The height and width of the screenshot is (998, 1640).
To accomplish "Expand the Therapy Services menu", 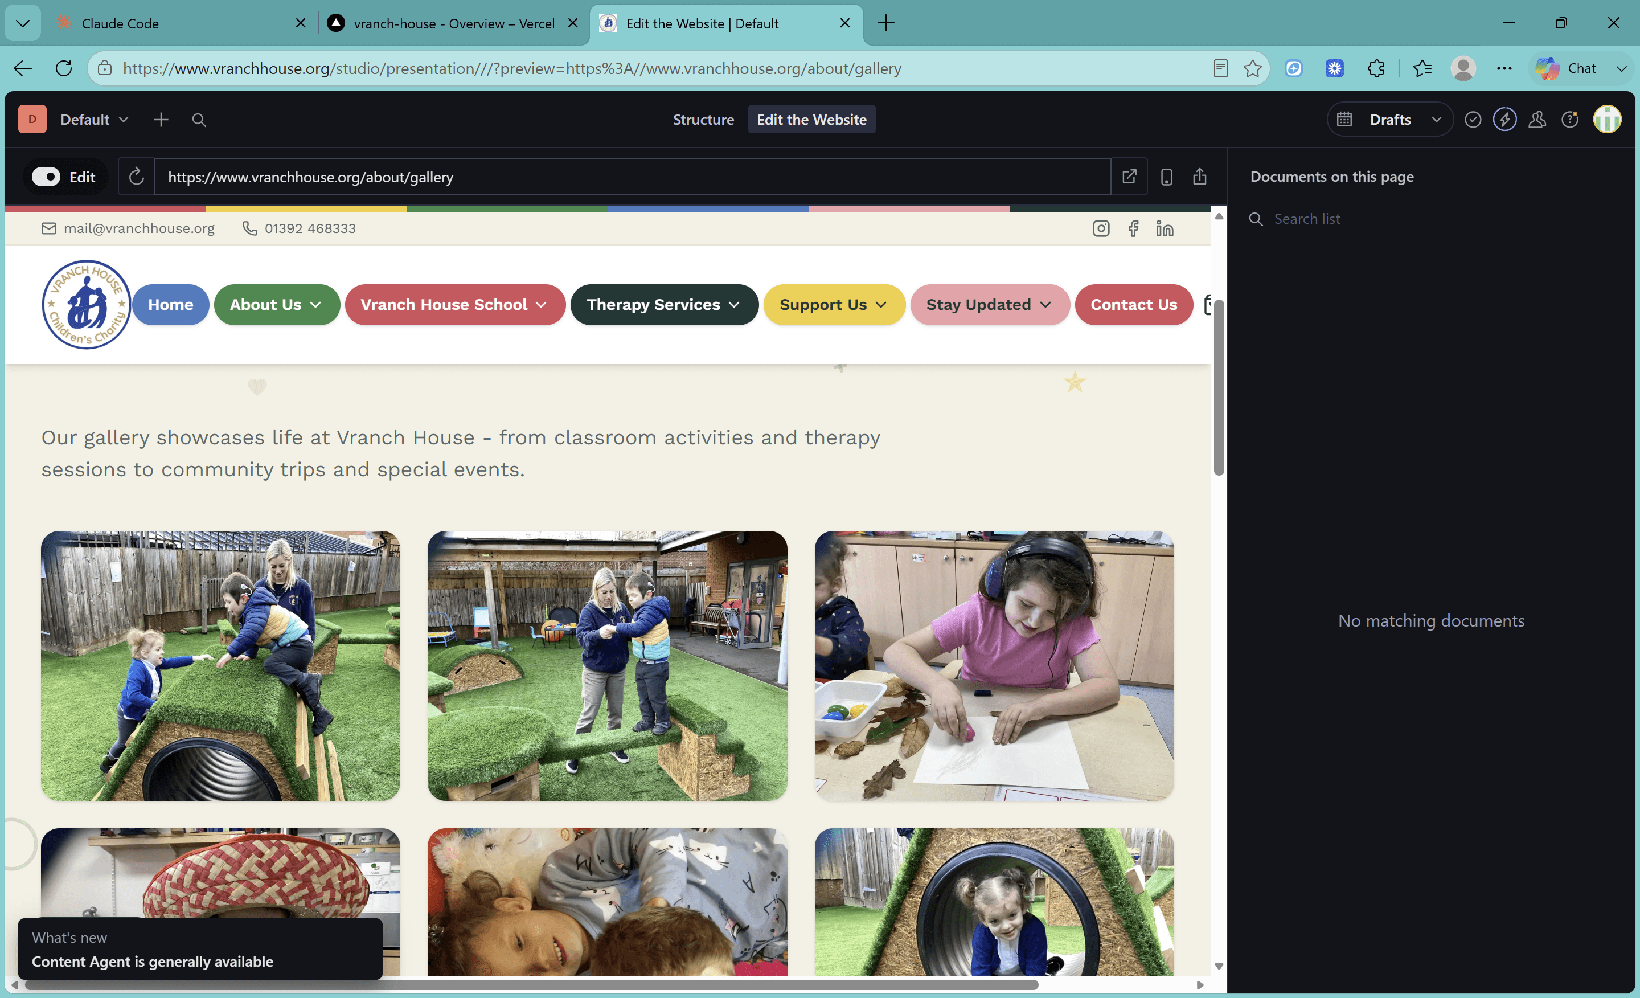I will [x=663, y=304].
